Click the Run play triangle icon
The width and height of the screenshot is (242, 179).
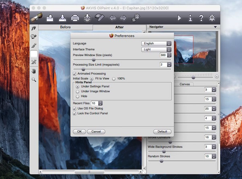pos(179,18)
